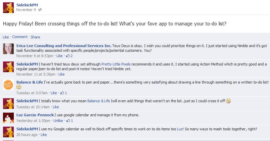Open the November 9 at 8:53pm comment timestamp

pos(35,56)
